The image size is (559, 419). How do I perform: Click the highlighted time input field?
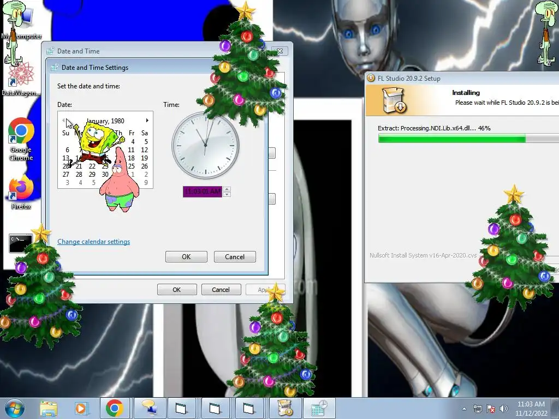coord(203,191)
